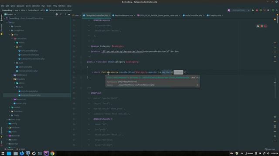Image resolution: width=279 pixels, height=156 pixels.
Task: Select APIController.php in project tree
Action: 28,51
